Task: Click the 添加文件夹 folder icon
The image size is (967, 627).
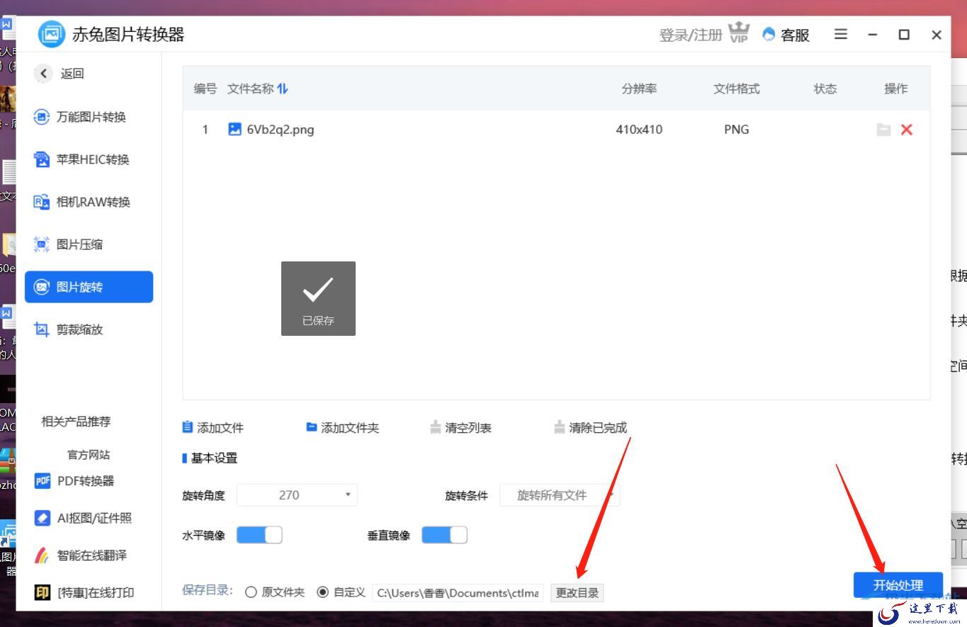Action: coord(311,427)
